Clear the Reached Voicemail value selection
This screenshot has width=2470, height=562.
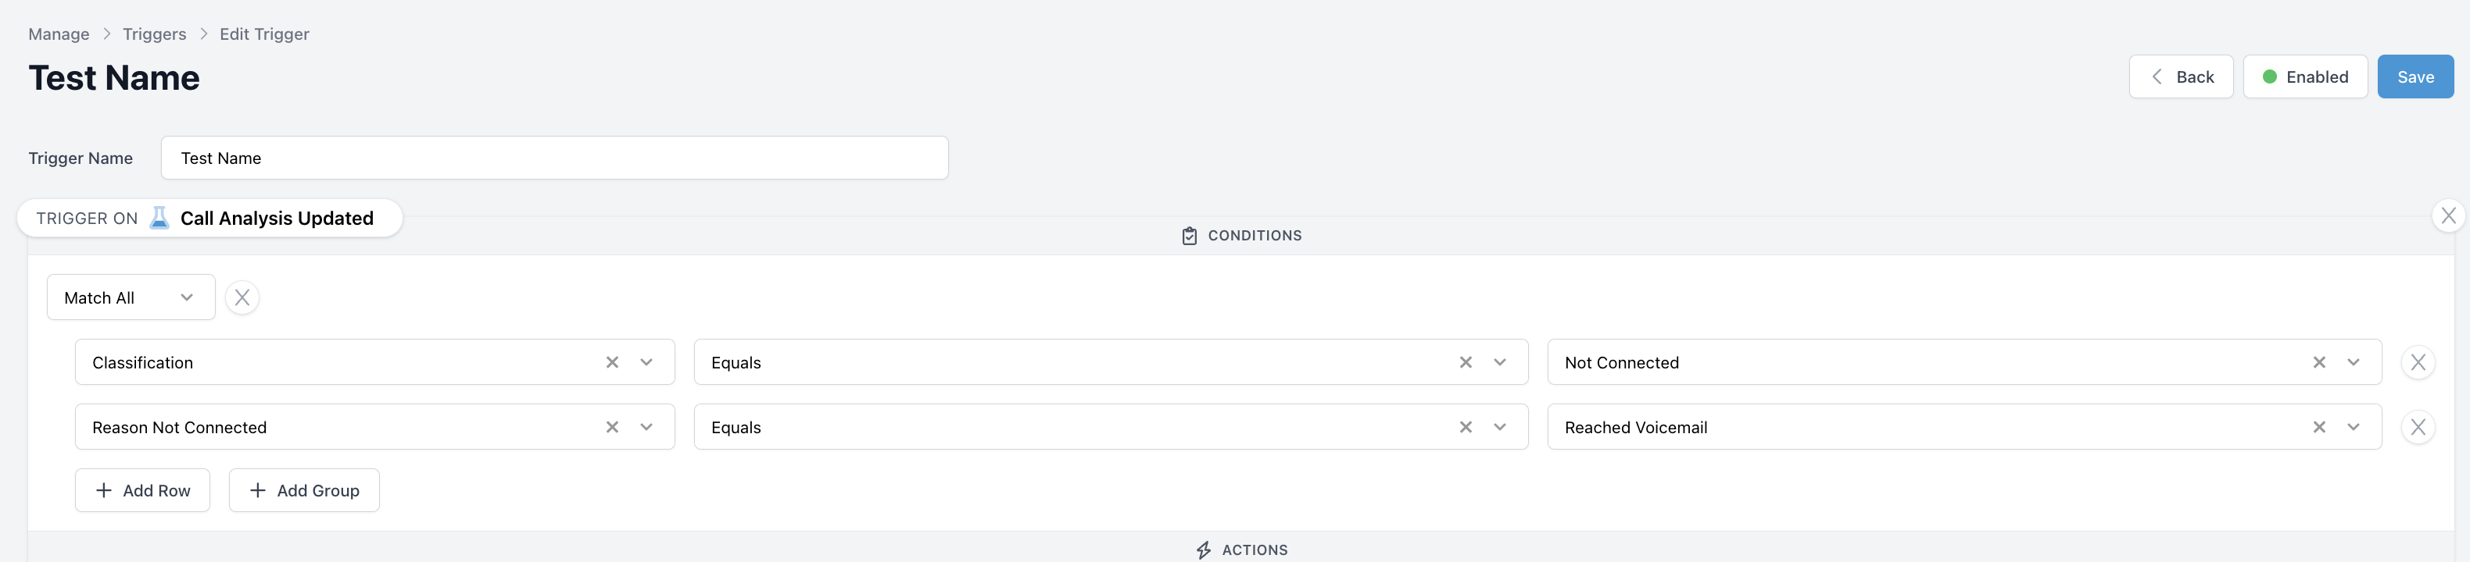click(2318, 427)
